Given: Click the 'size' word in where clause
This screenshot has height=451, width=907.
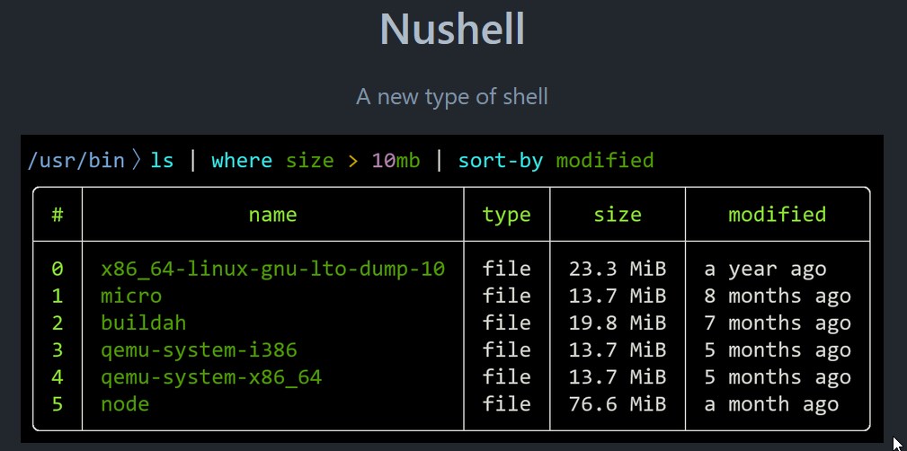Looking at the screenshot, I should tap(309, 160).
